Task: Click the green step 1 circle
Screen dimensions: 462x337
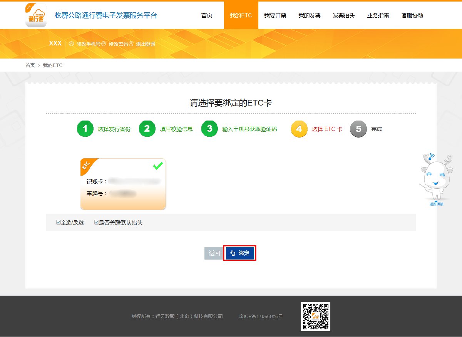Action: coord(85,129)
